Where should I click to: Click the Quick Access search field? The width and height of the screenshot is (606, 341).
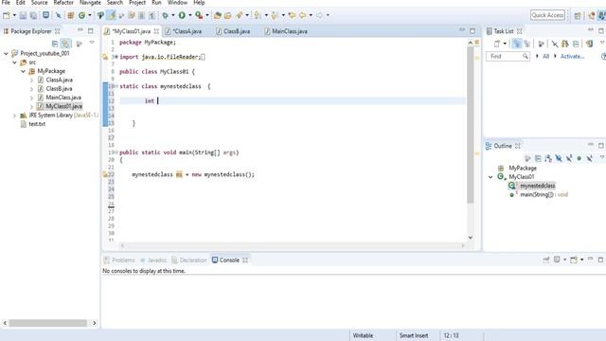pyautogui.click(x=547, y=15)
